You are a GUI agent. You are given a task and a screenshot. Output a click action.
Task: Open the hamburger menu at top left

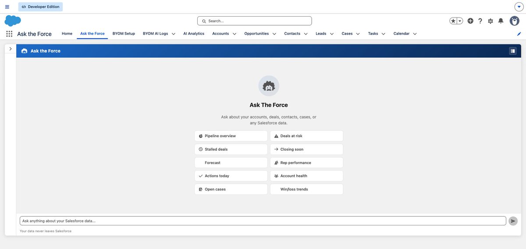(x=7, y=7)
